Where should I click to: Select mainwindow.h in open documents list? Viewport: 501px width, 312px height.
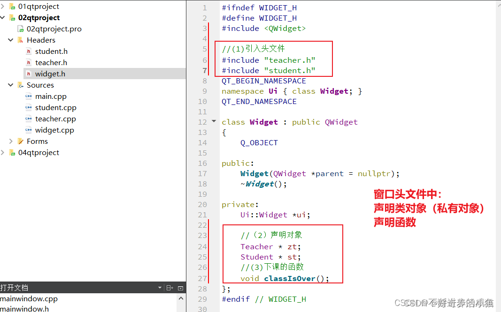pyautogui.click(x=26, y=308)
